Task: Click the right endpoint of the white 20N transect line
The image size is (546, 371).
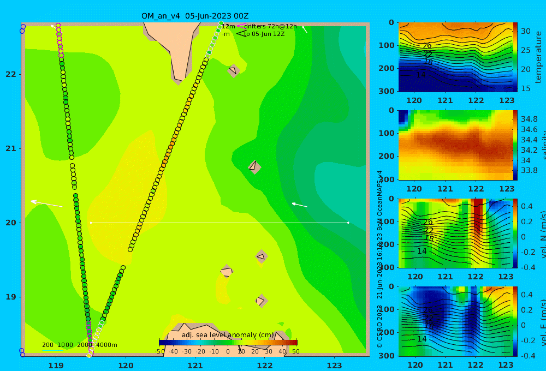Action: pos(348,223)
